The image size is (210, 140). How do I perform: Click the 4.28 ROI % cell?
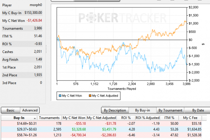coord(131,129)
